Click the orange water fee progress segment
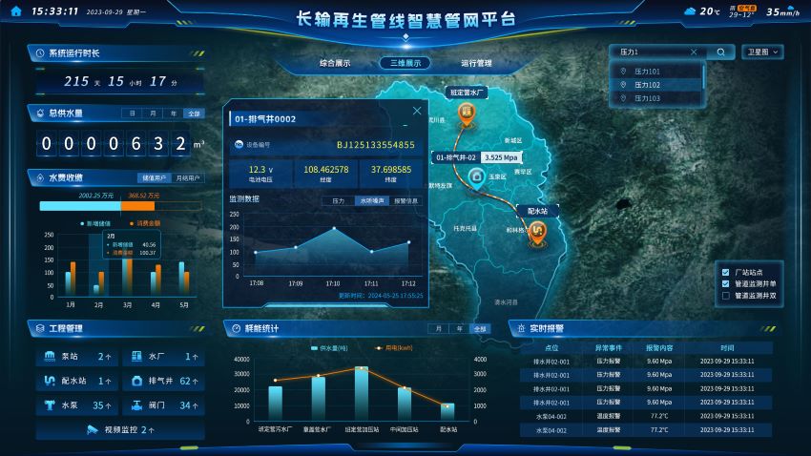This screenshot has width=811, height=456. pyautogui.click(x=137, y=206)
